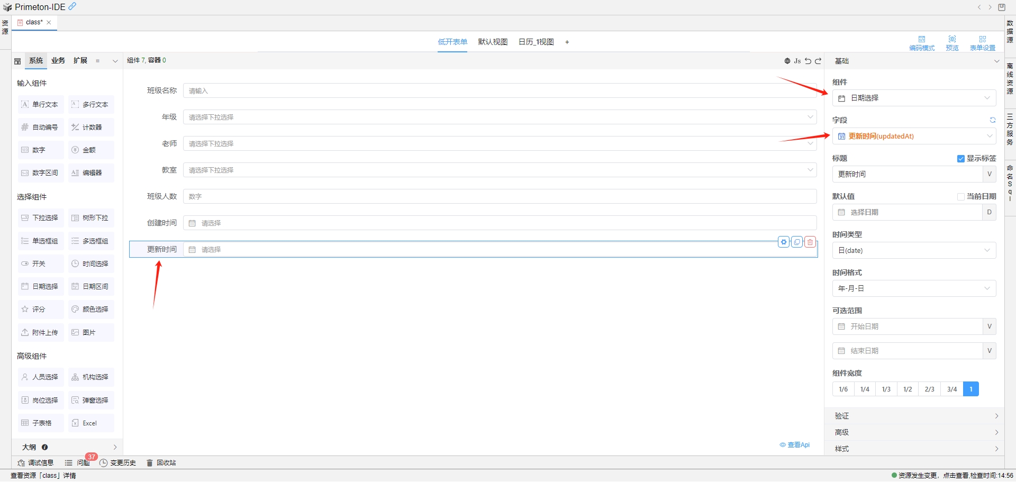The width and height of the screenshot is (1016, 482).
Task: Copy the selected component via copy icon
Action: (796, 242)
